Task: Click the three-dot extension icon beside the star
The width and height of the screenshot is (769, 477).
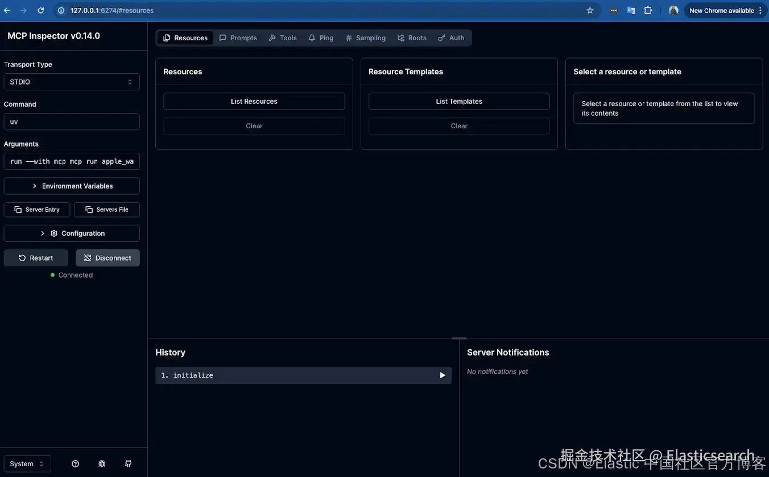Action: 613,10
